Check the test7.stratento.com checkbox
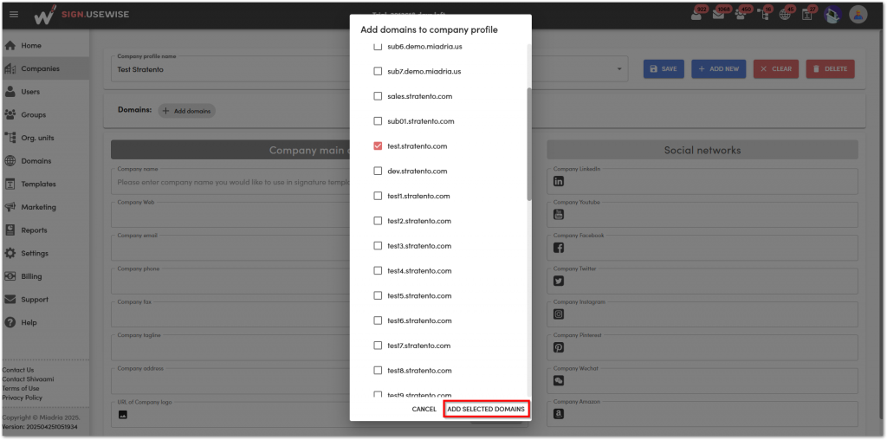 [378, 345]
